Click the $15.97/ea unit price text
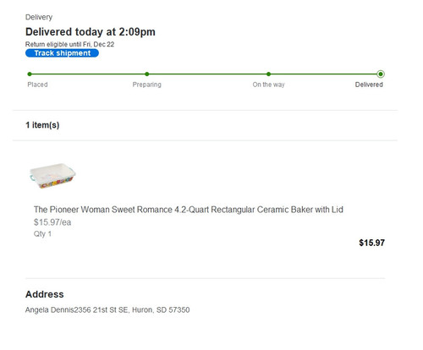The image size is (423, 350). [52, 222]
